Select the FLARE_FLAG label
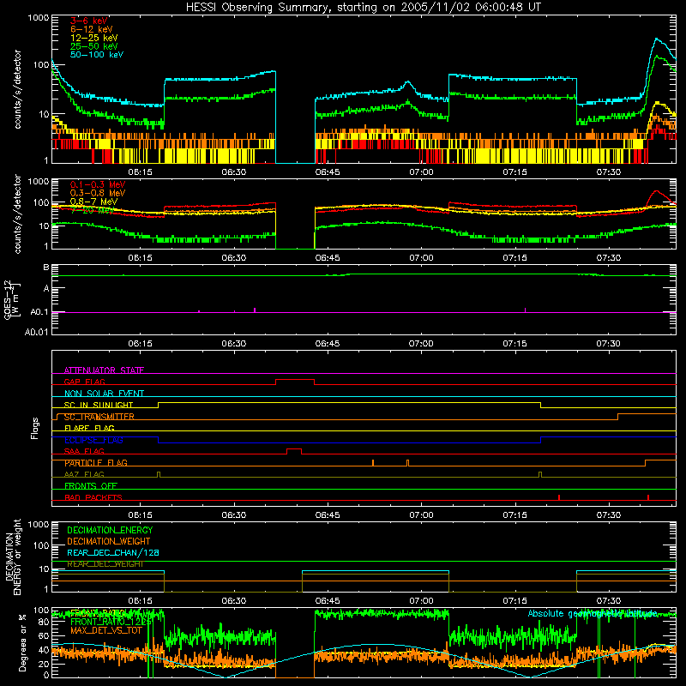 pyautogui.click(x=89, y=428)
